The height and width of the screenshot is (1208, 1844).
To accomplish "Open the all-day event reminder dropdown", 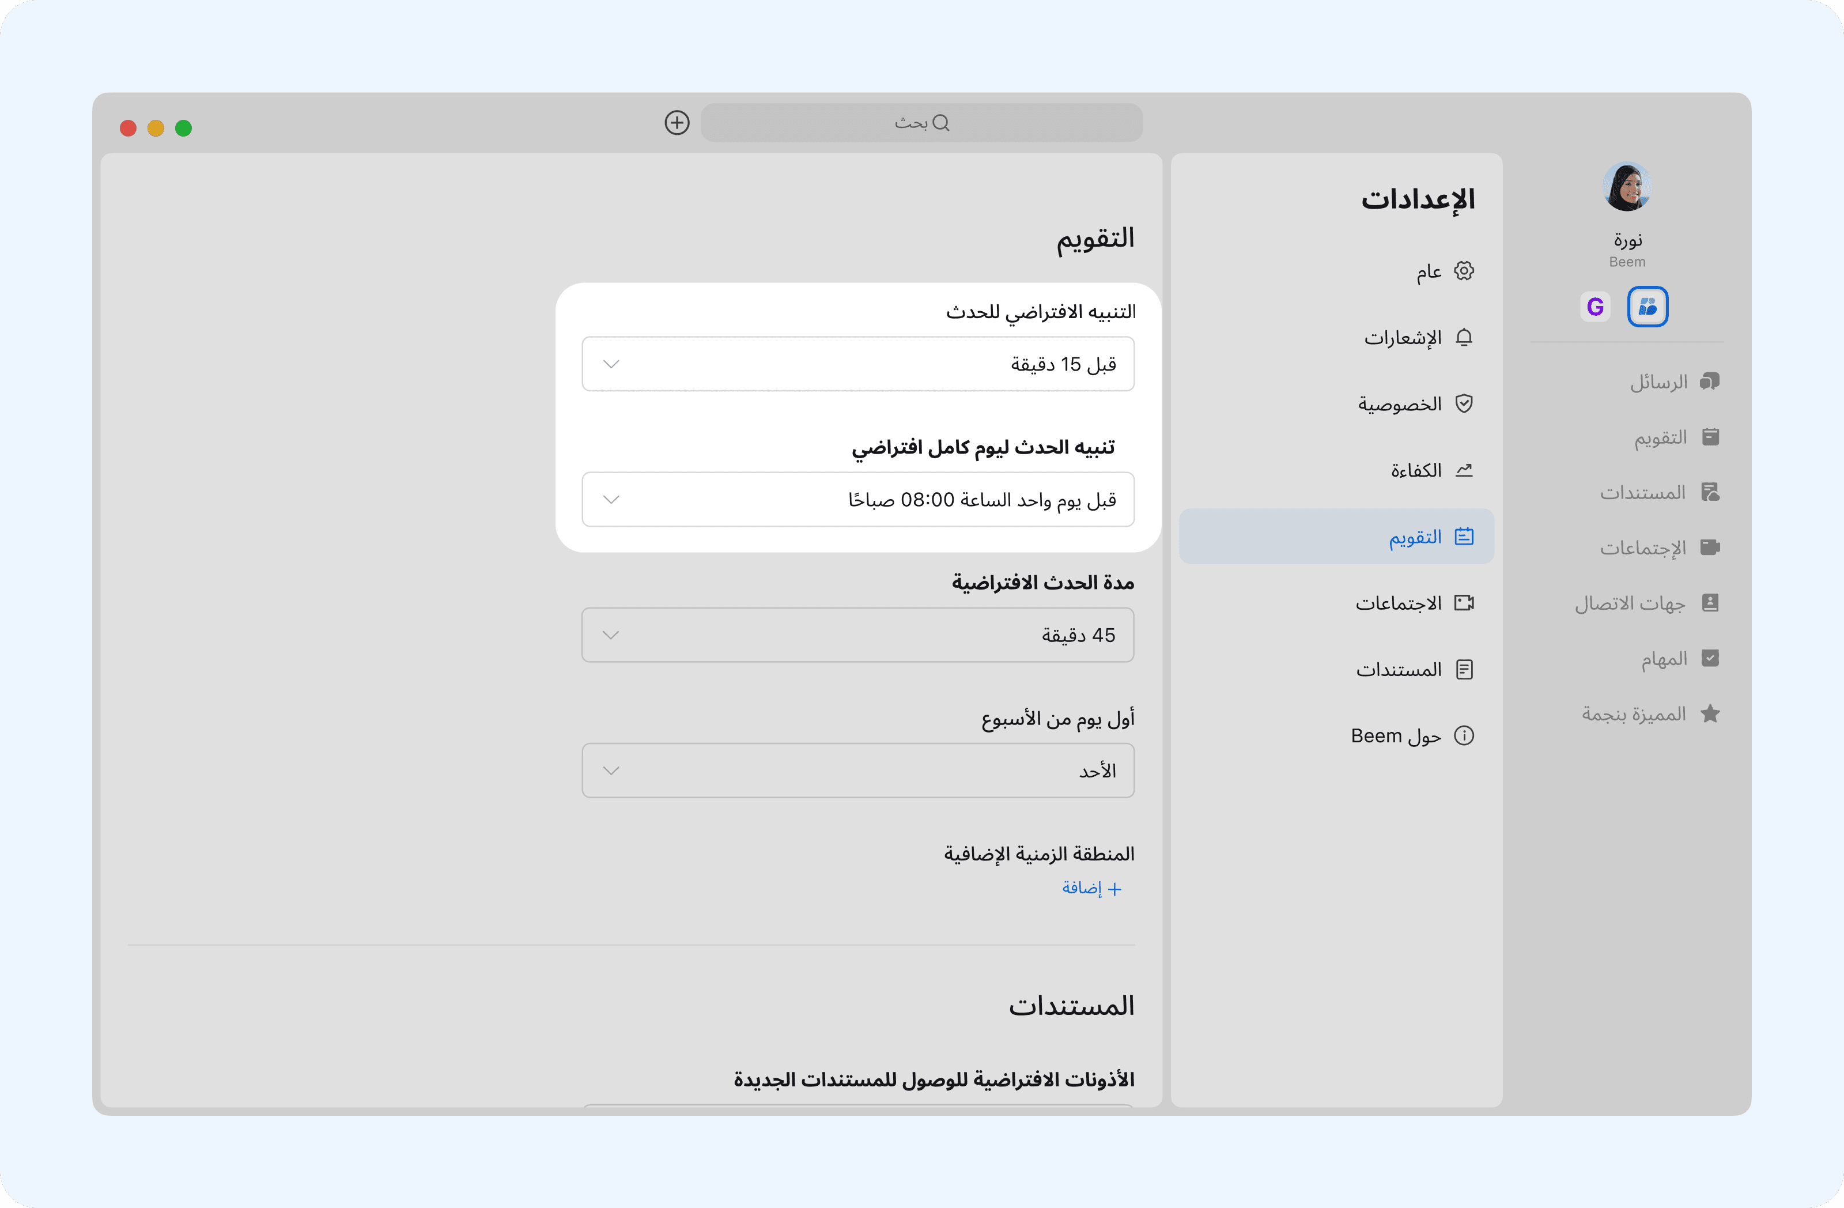I will coord(857,500).
